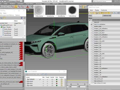Image resolution: width=120 pixels, height=90 pixels.
Task: Toggle Display XRefs filter in Select From Scene
Action: click(x=106, y=13)
